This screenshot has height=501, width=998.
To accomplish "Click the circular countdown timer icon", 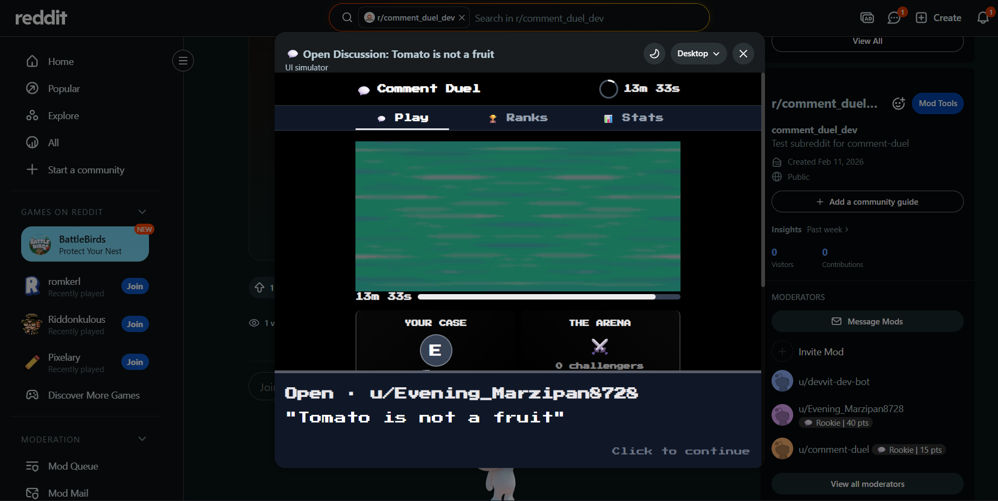I will tap(608, 89).
